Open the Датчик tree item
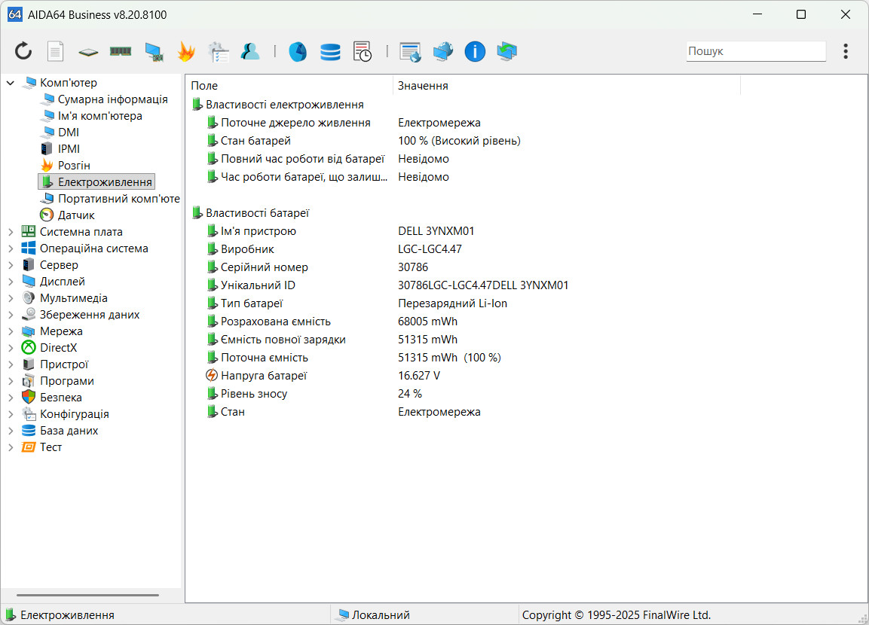 [76, 215]
